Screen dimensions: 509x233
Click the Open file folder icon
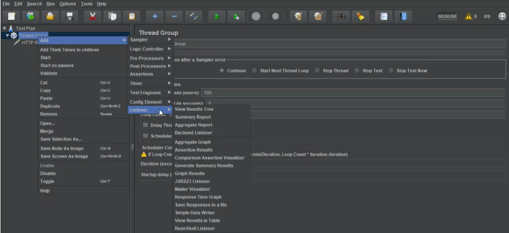click(x=50, y=16)
